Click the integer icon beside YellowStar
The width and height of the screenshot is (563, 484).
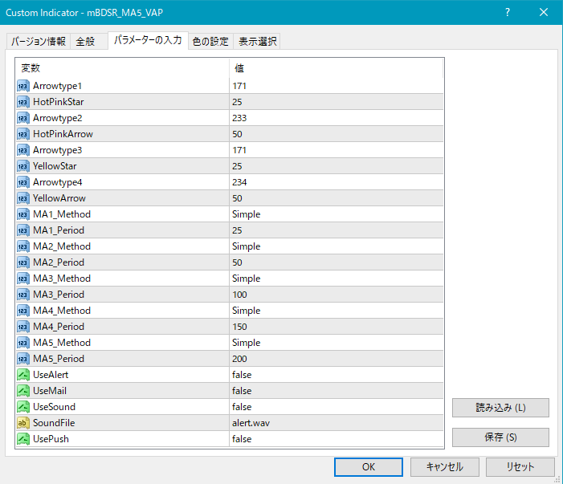[x=23, y=166]
